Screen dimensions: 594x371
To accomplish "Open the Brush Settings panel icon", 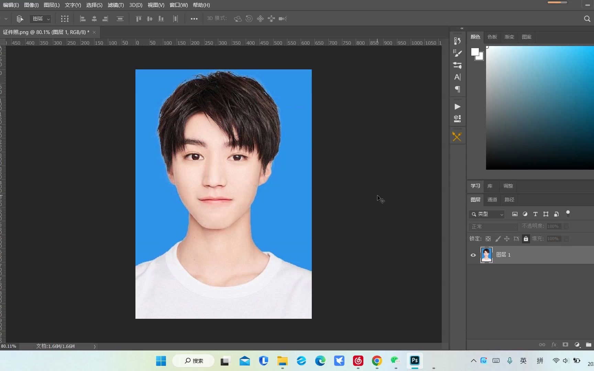I will 457,53.
